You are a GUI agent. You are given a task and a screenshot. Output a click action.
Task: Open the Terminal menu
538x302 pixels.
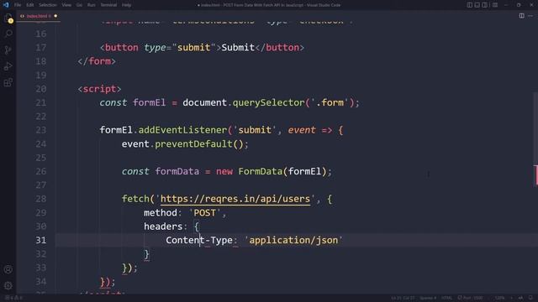(x=108, y=5)
